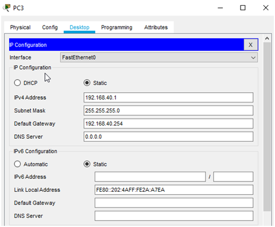The height and width of the screenshot is (227, 275).
Task: Click the Link Local Address field
Action: [x=174, y=190]
